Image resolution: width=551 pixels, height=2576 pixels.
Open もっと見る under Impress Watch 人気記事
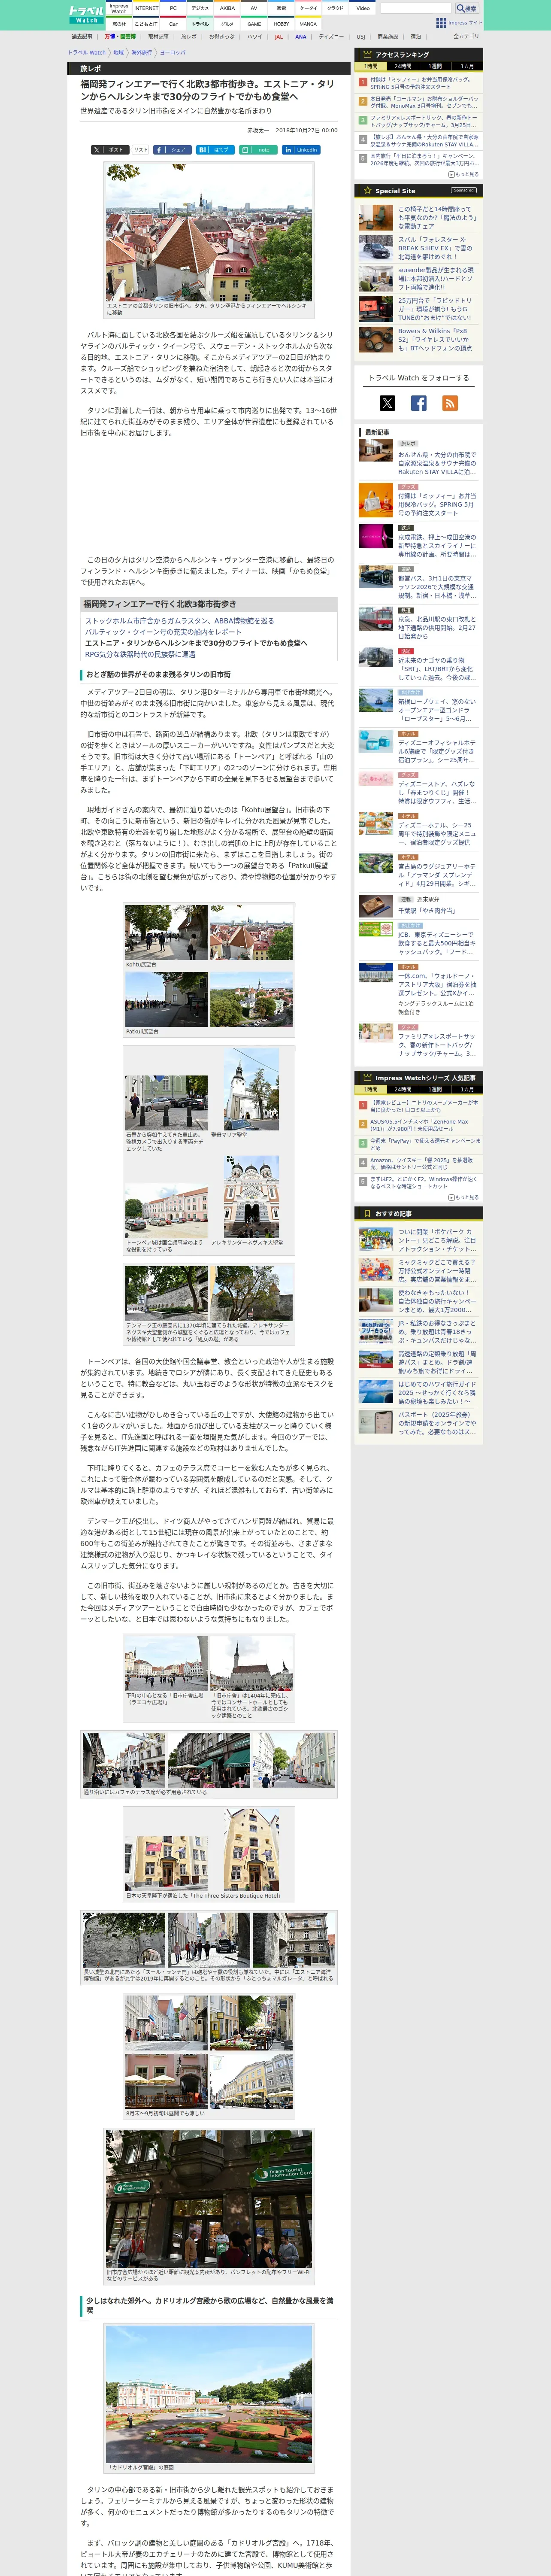point(464,1197)
